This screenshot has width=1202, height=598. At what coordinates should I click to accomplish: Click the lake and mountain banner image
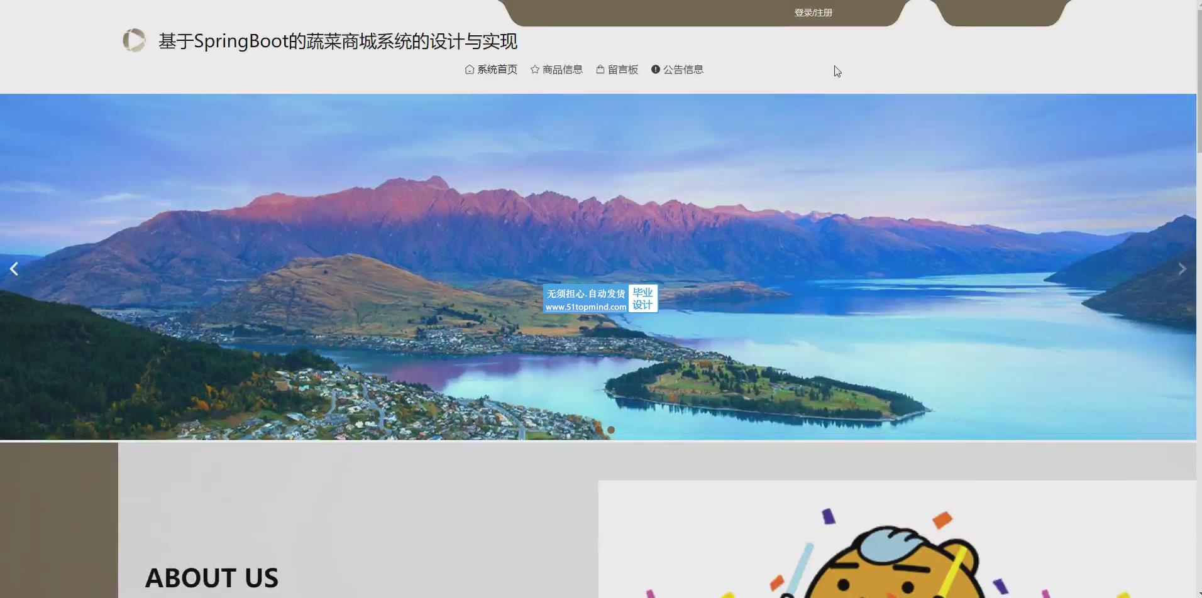click(x=598, y=266)
